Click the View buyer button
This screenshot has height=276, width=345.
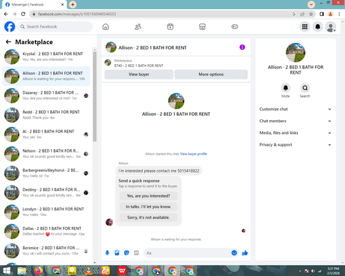[x=139, y=75]
